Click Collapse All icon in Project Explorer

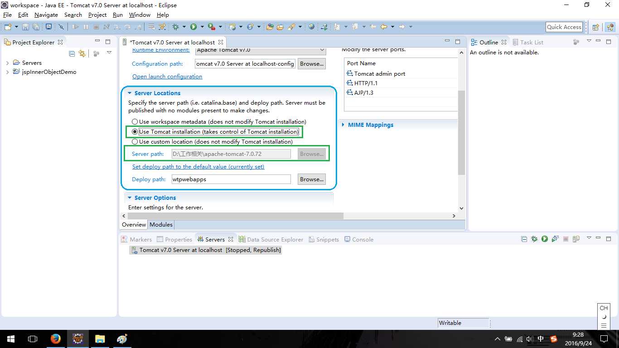(72, 53)
